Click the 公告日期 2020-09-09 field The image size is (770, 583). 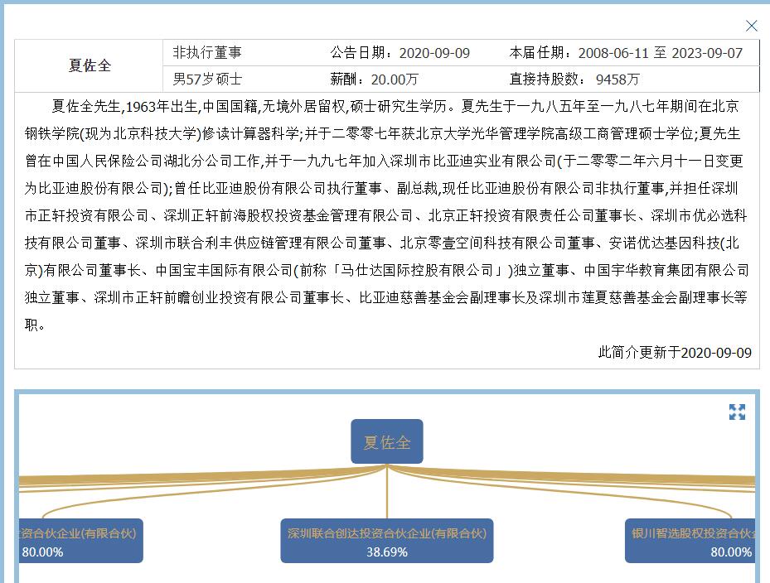400,52
